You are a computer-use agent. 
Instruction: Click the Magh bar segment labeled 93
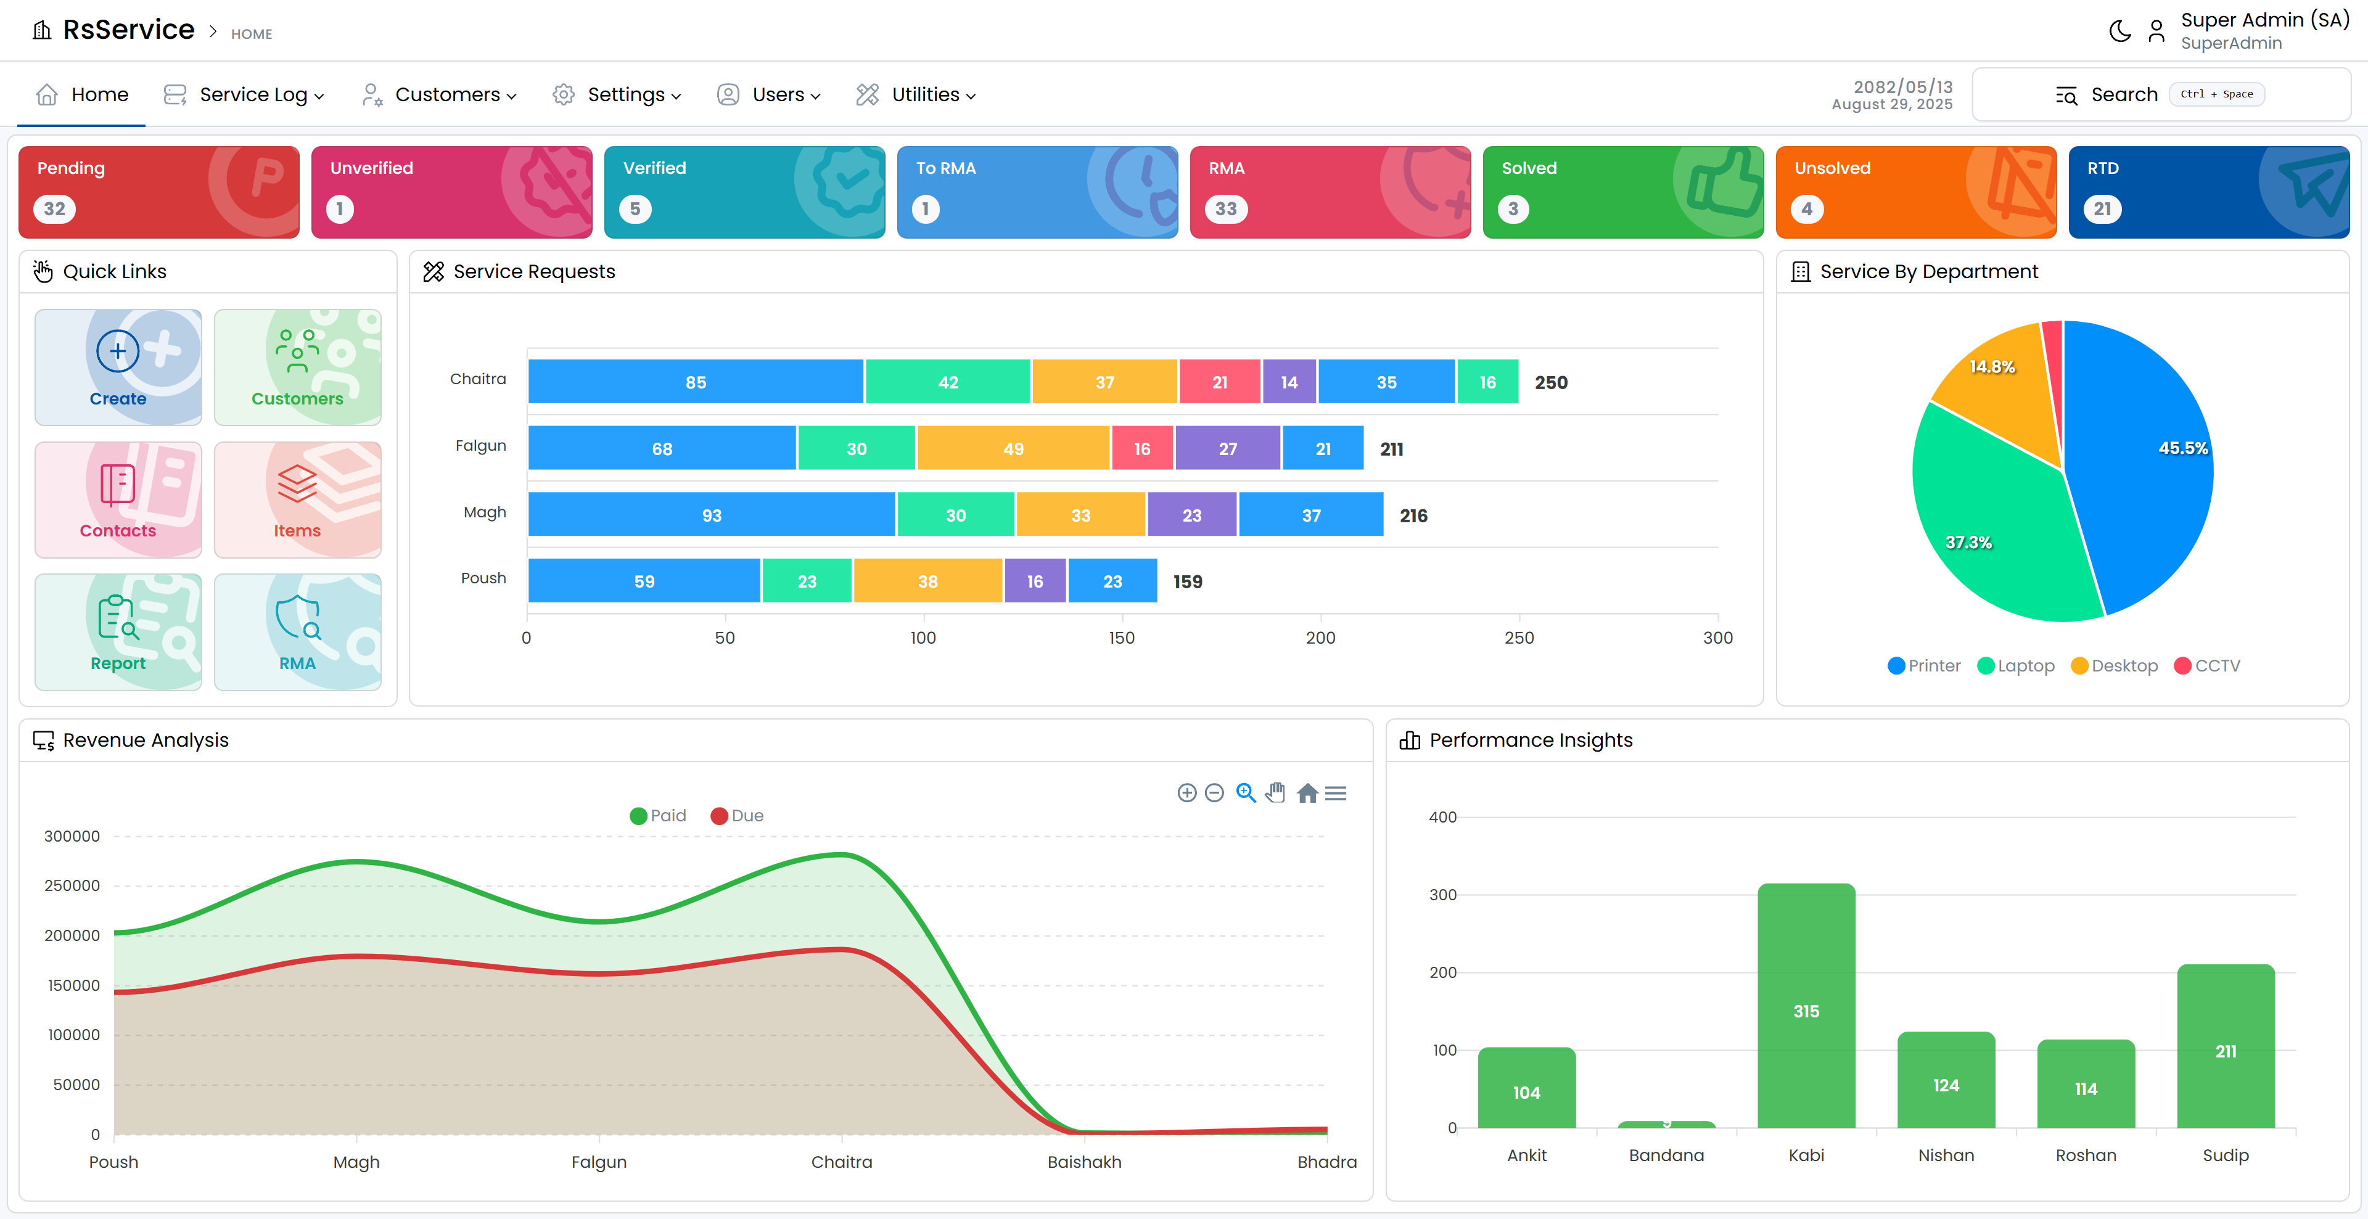pos(712,515)
